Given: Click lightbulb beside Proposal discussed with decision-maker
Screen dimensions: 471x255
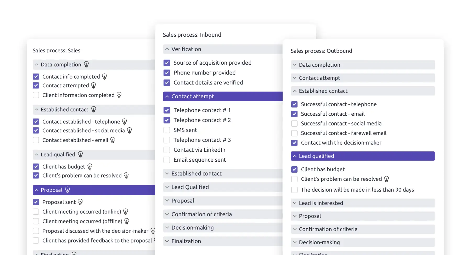Looking at the screenshot, I should coord(153,231).
